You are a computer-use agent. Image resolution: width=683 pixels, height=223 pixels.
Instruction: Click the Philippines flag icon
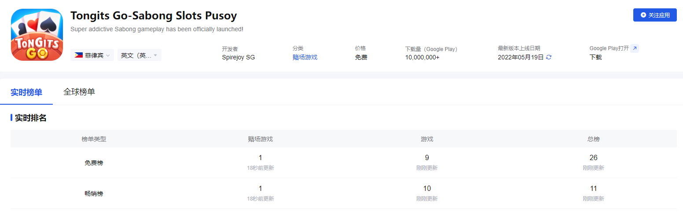coord(79,55)
